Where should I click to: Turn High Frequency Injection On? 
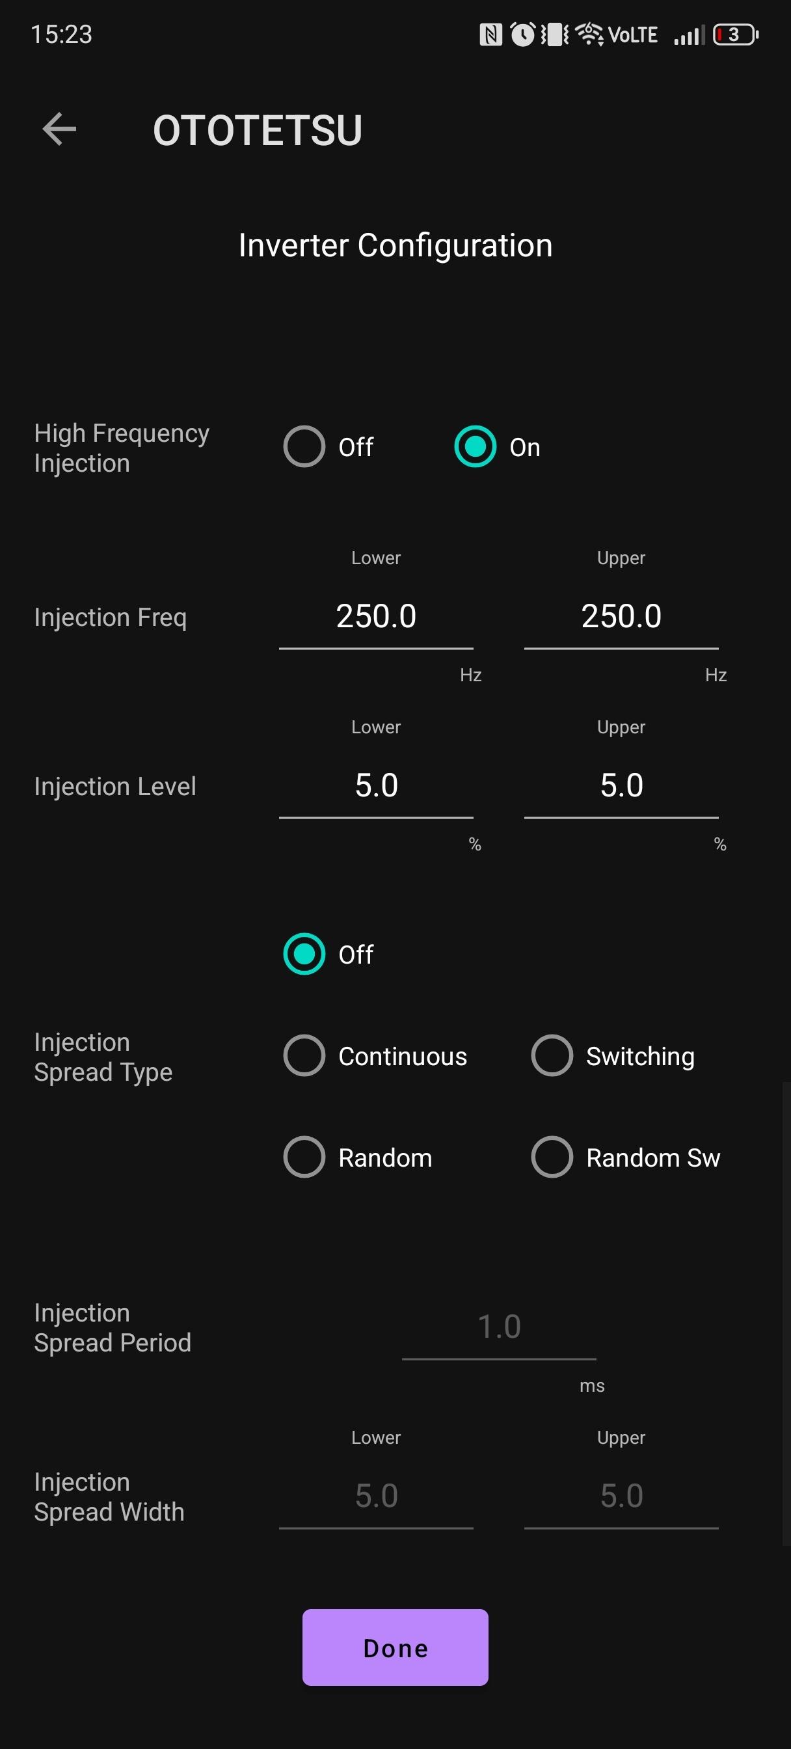pyautogui.click(x=475, y=447)
